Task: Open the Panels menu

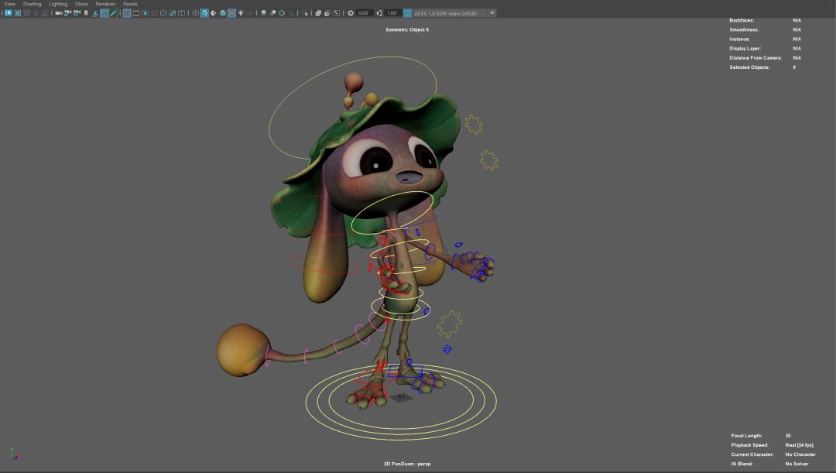Action: (130, 4)
